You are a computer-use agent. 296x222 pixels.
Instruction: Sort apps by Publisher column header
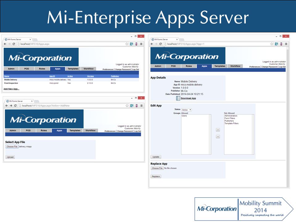(115, 76)
